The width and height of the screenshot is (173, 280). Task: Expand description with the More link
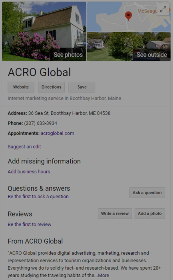(103, 275)
